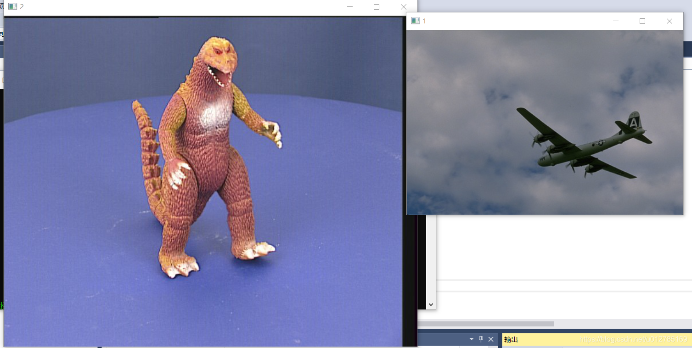The width and height of the screenshot is (692, 348).
Task: Minimize window 1
Action: pyautogui.click(x=616, y=21)
